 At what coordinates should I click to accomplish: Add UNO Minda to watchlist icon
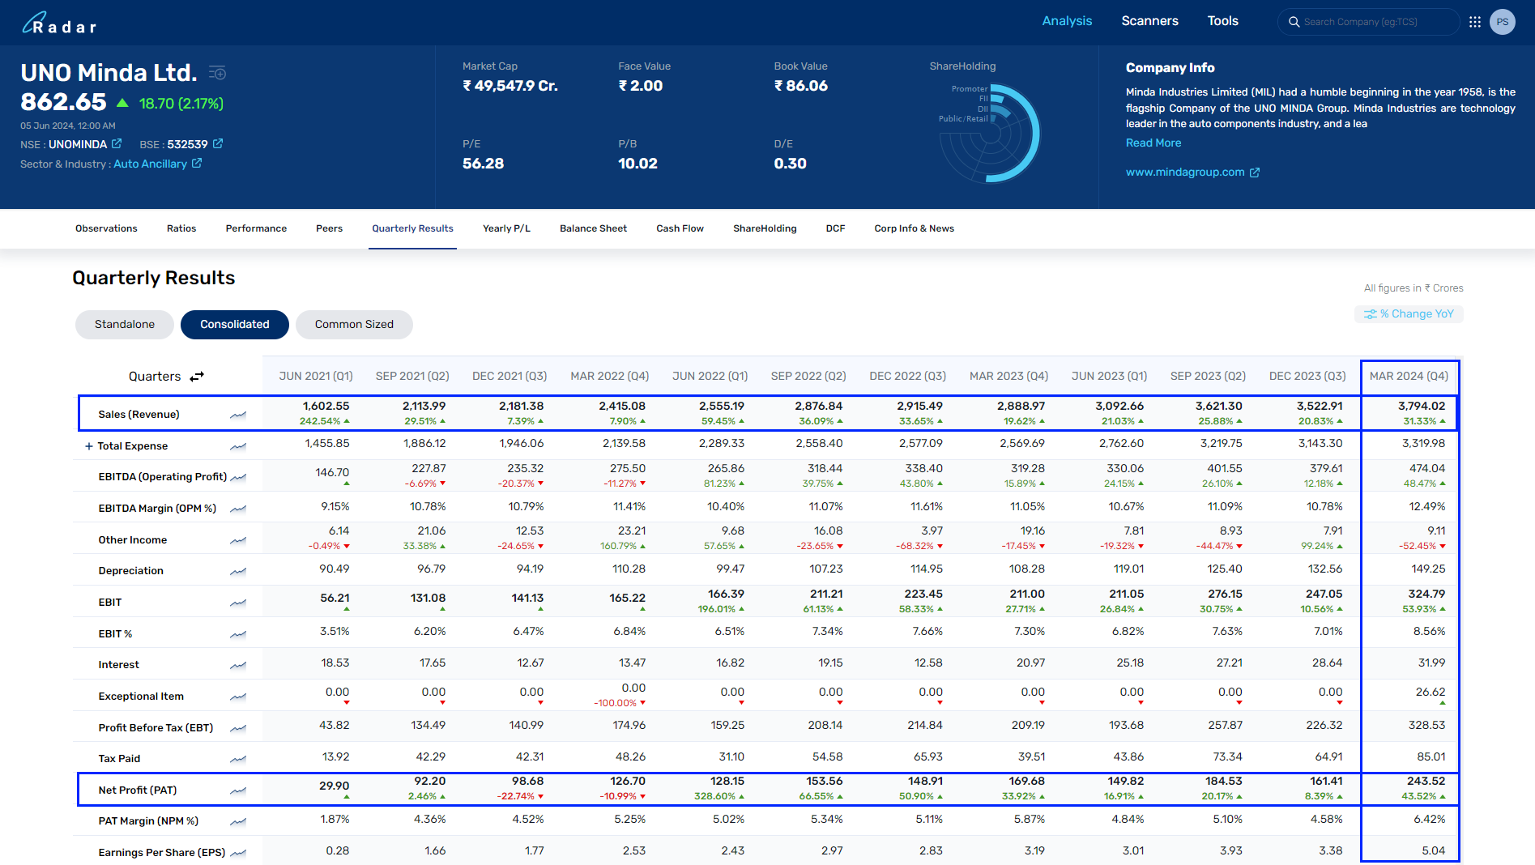[x=217, y=73]
